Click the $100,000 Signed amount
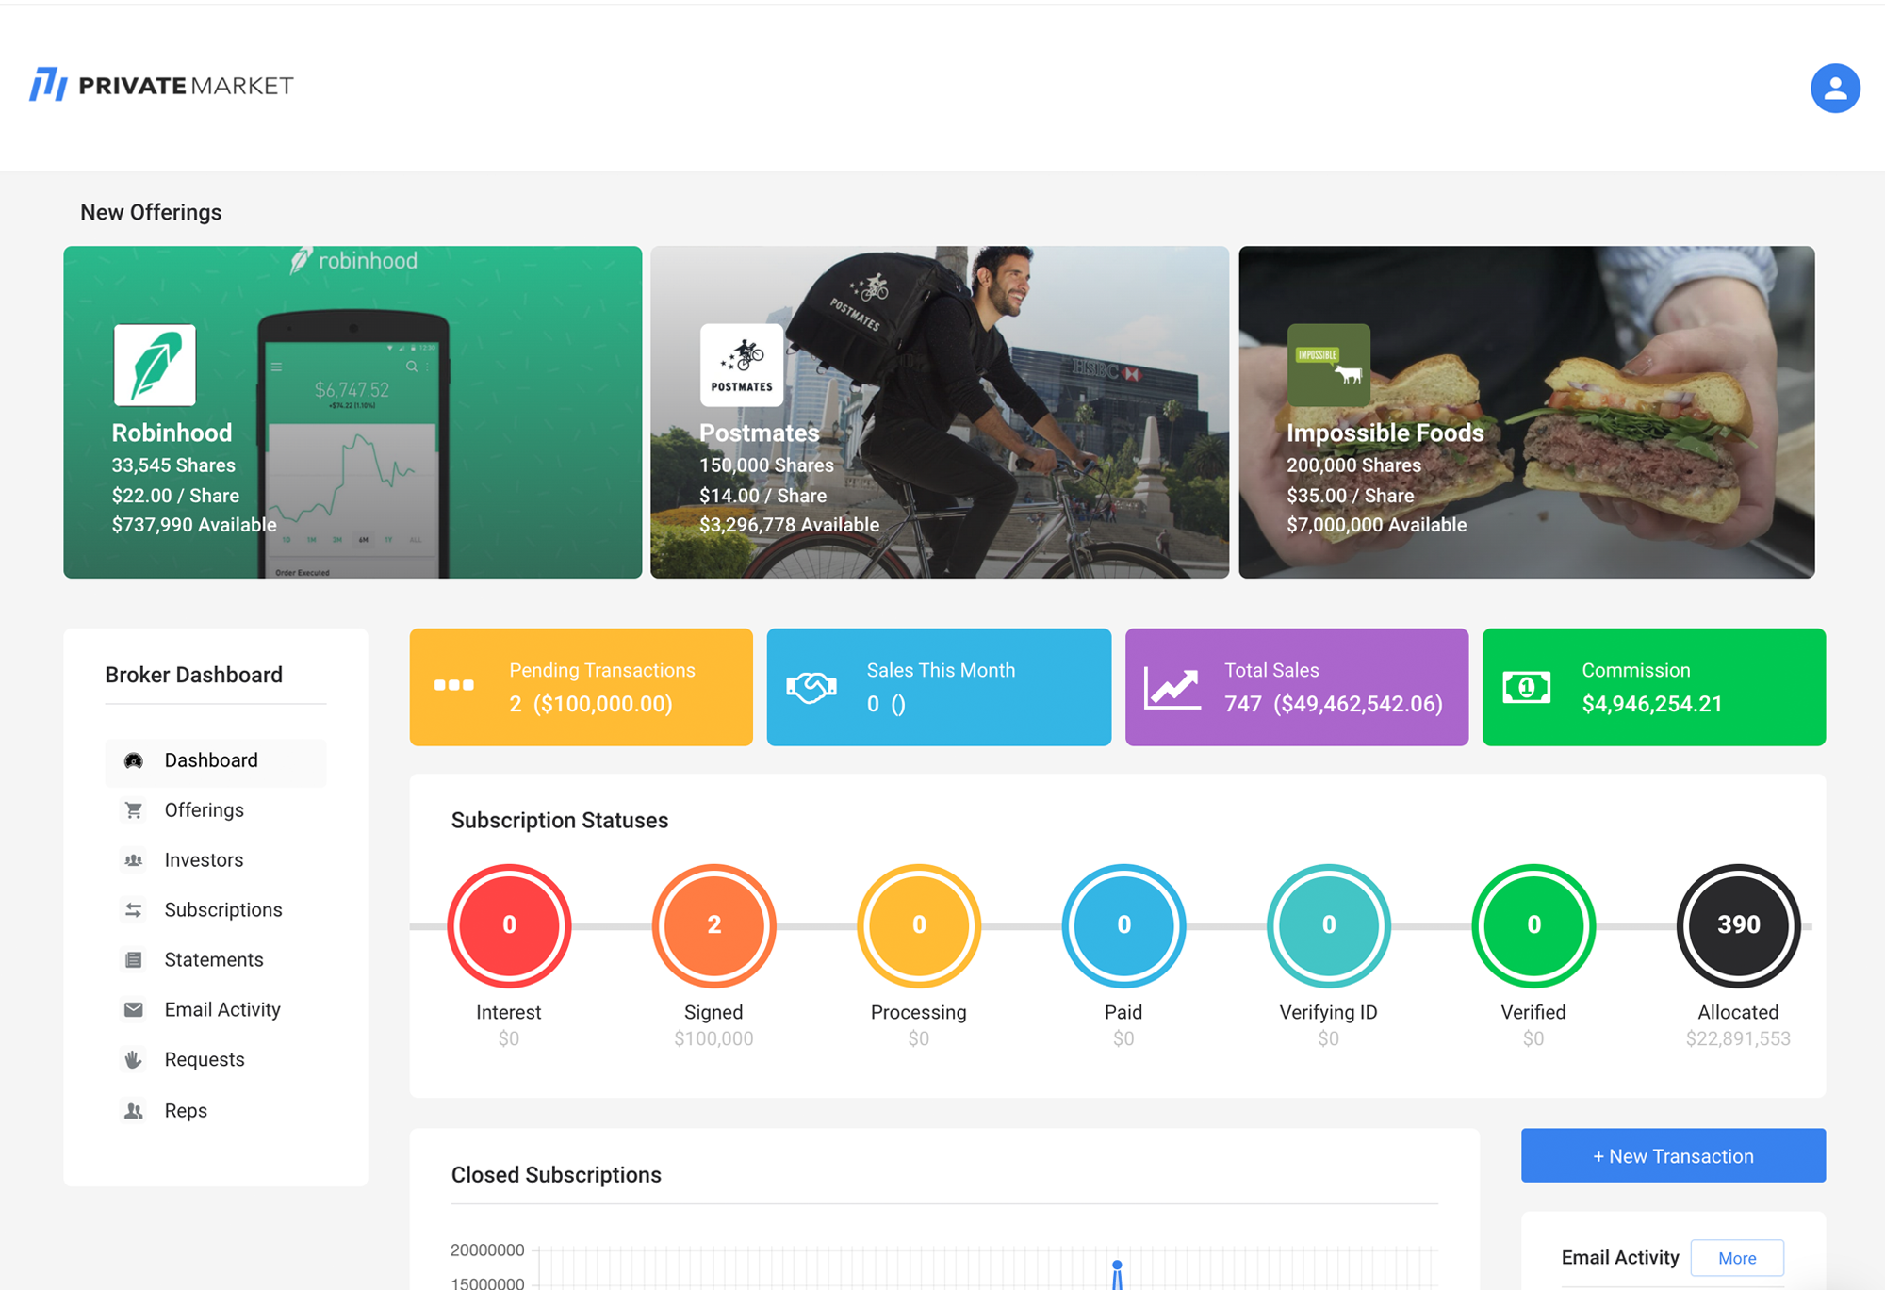Screen dimensions: 1885x1290 coord(713,1038)
